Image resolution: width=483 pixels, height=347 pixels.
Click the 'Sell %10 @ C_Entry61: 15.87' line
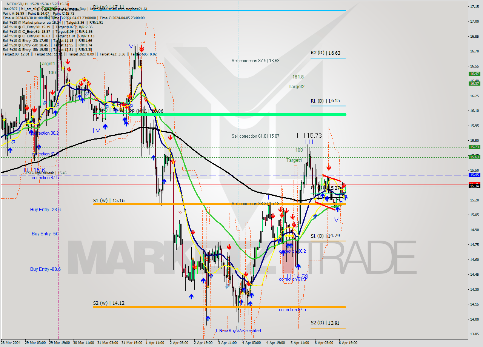(48, 31)
